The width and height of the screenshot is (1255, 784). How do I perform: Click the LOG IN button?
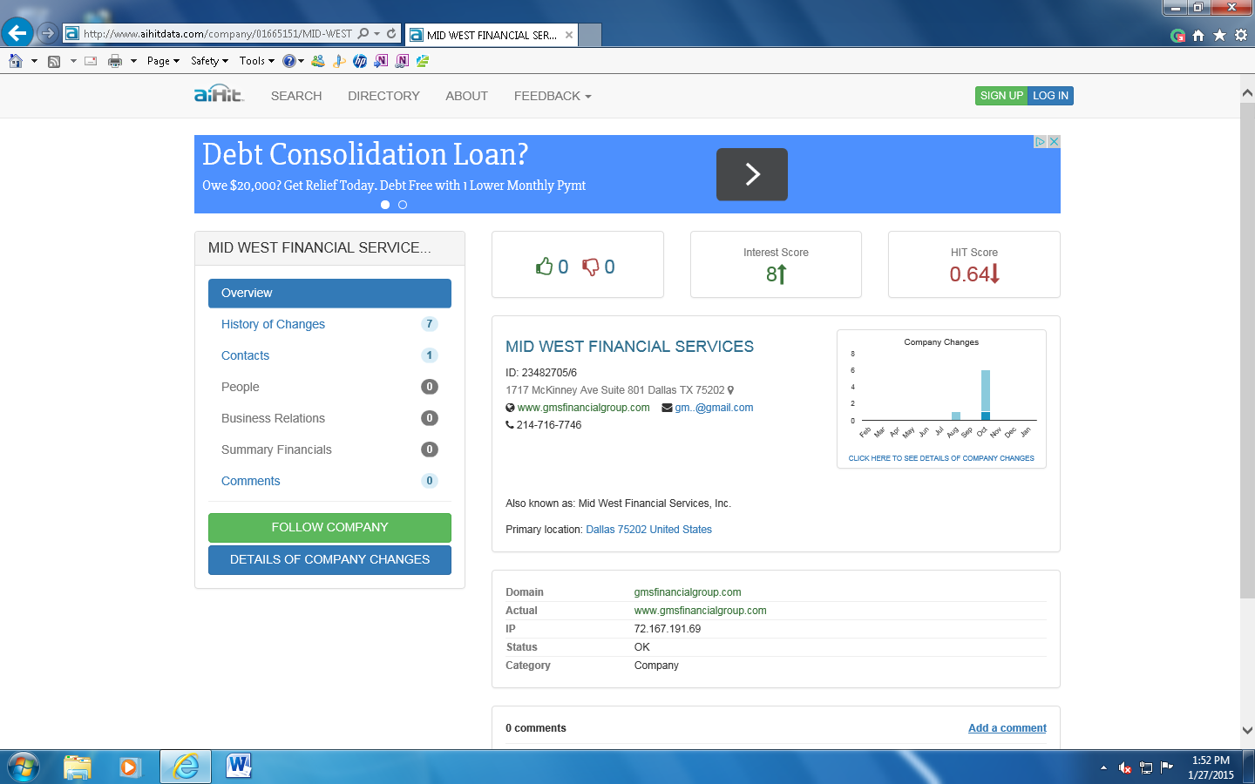1050,96
